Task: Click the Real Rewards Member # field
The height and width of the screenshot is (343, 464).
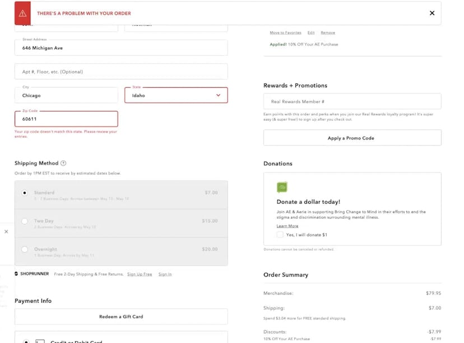Action: click(x=351, y=101)
